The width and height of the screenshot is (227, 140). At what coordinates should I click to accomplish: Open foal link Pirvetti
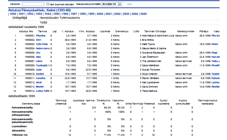point(216,66)
